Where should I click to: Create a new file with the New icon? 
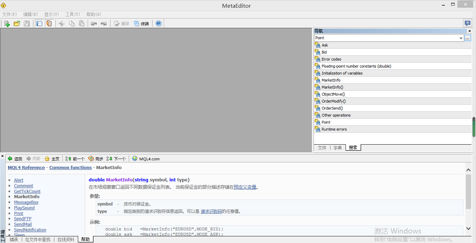coord(7,23)
